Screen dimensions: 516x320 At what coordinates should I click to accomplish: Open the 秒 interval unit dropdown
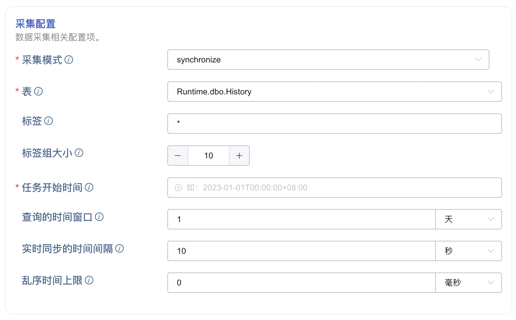tap(468, 251)
